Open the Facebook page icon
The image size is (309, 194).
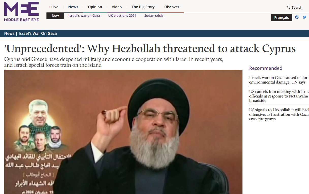297,17
